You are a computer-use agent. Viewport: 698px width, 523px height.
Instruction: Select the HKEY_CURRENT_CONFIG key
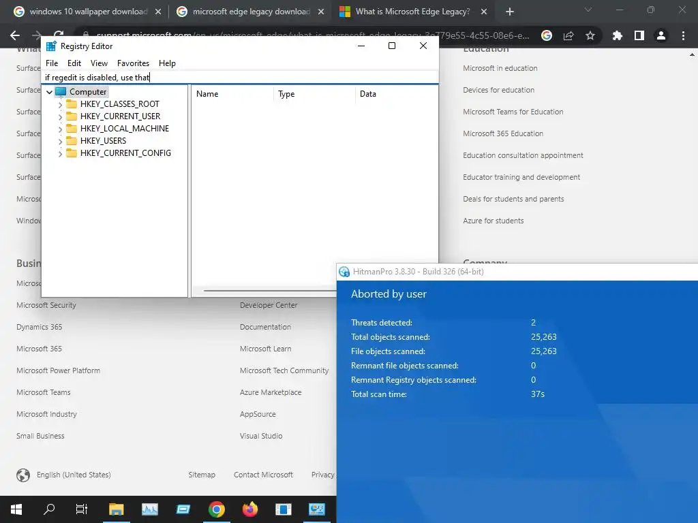point(125,153)
